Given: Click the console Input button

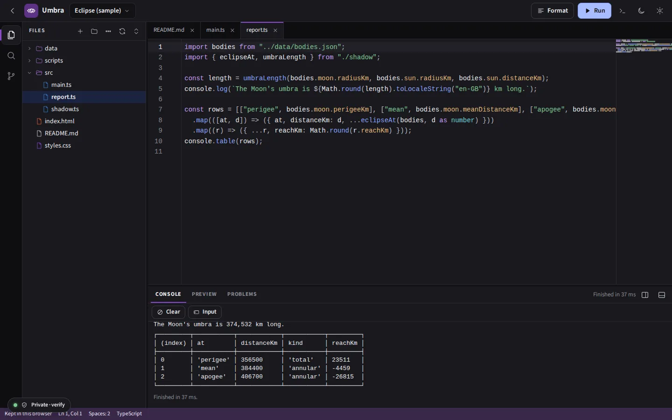Looking at the screenshot, I should tap(205, 312).
